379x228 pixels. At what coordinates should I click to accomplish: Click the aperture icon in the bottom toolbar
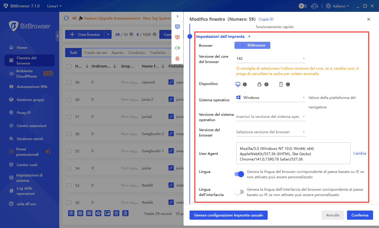pos(71,213)
